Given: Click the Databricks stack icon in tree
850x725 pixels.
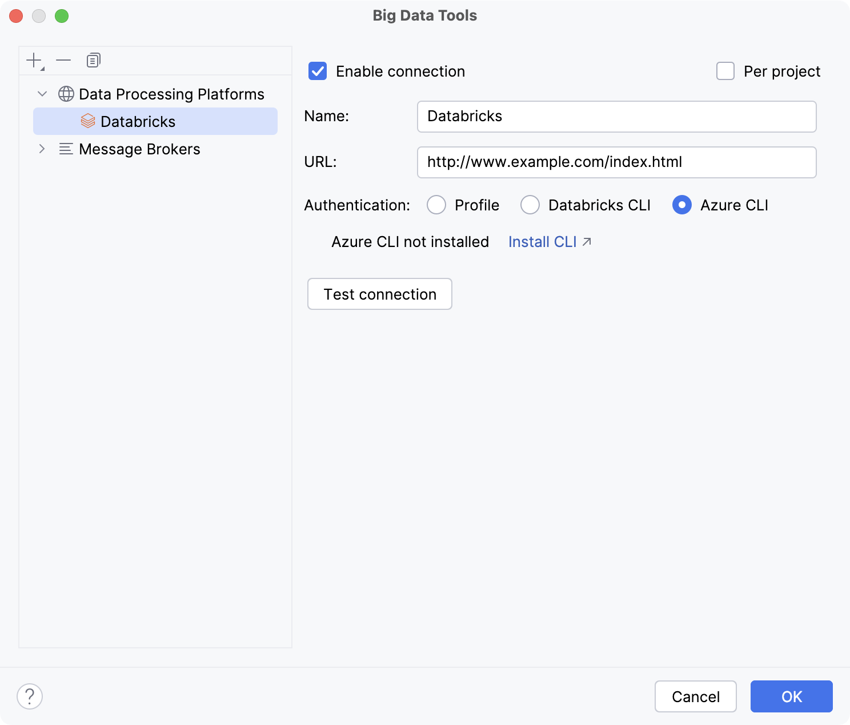Looking at the screenshot, I should pos(89,121).
